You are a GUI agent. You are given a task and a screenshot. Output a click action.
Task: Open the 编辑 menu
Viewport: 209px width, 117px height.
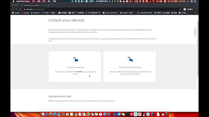(39, 1)
